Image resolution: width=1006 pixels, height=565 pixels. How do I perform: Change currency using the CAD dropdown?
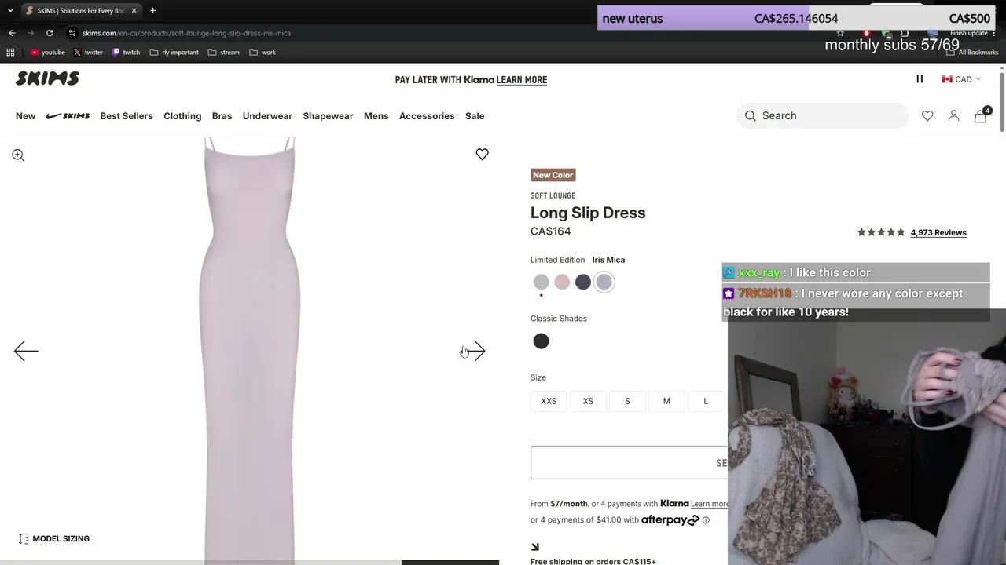(961, 79)
